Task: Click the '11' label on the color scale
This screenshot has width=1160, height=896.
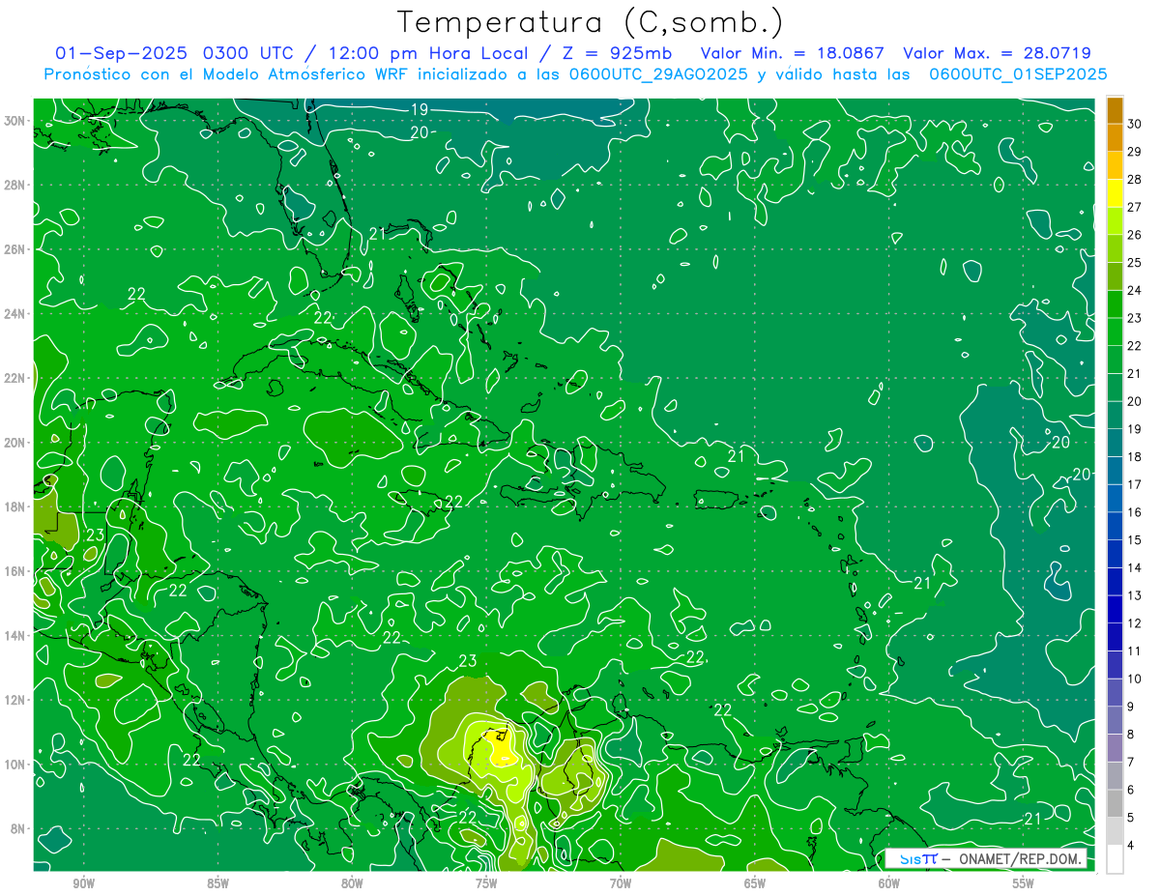Action: (x=1134, y=651)
